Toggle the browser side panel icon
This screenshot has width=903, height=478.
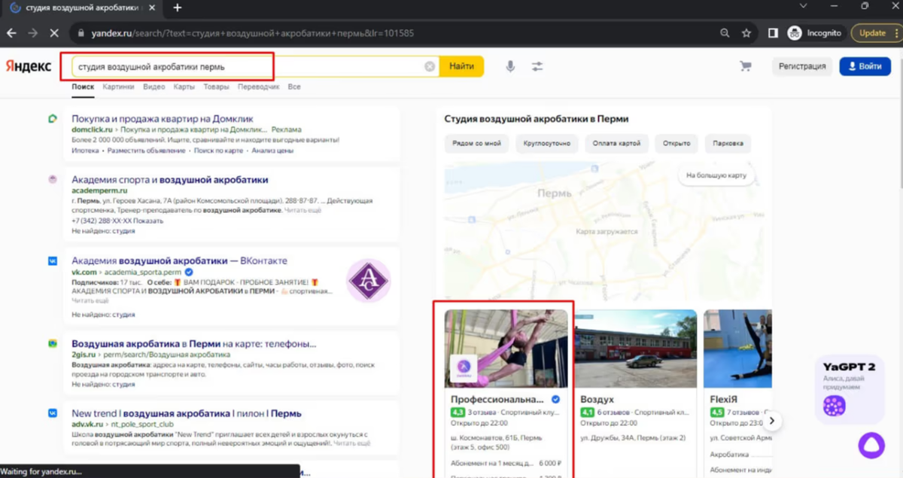773,33
